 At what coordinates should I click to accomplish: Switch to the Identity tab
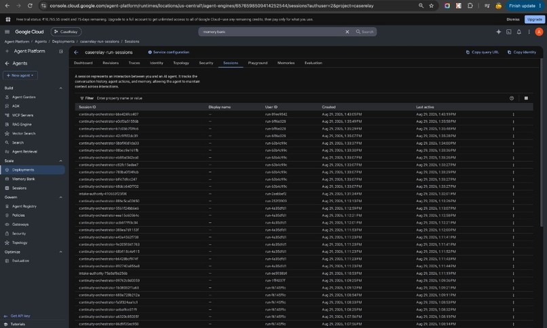coord(156,63)
